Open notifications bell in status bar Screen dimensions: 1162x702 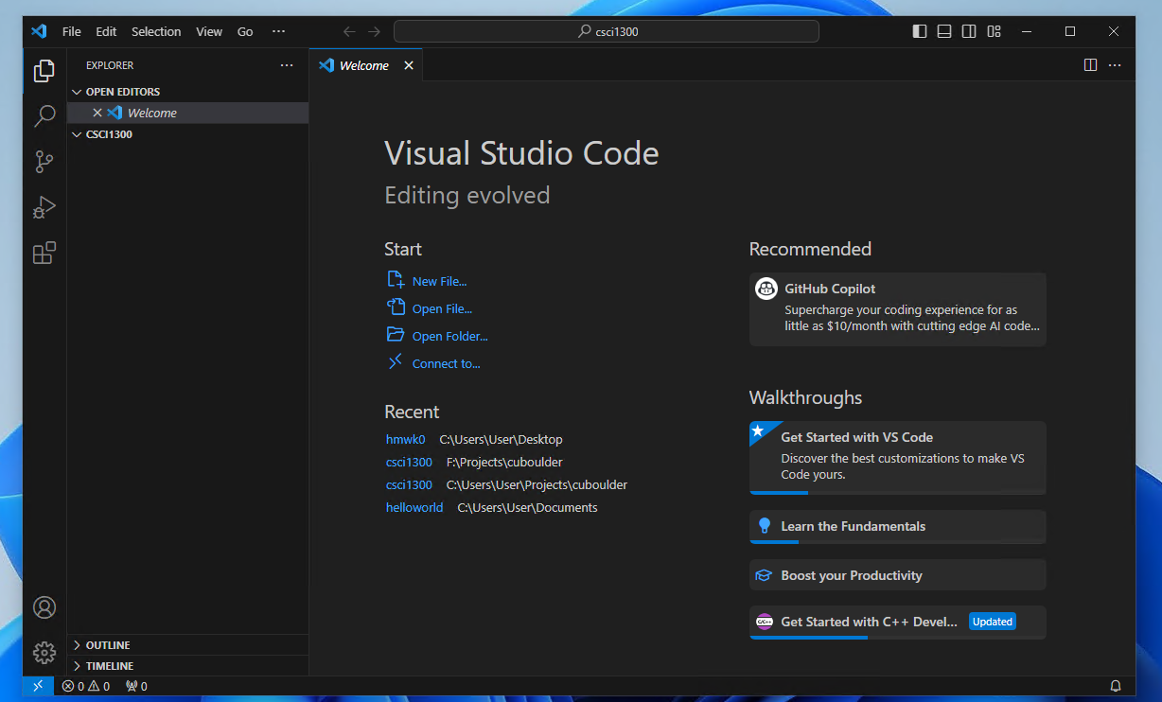1116,686
